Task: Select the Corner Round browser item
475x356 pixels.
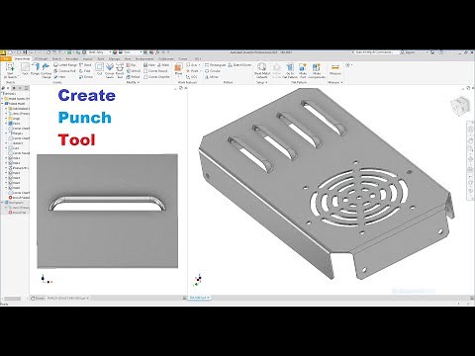Action: click(x=19, y=153)
